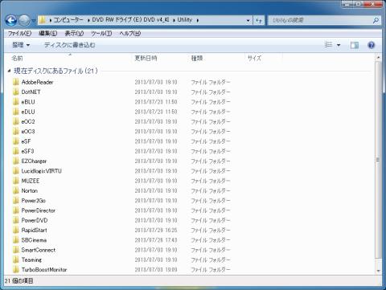Select the SmartConnect folder icon
Image resolution: width=386 pixels, height=290 pixels.
(x=16, y=250)
